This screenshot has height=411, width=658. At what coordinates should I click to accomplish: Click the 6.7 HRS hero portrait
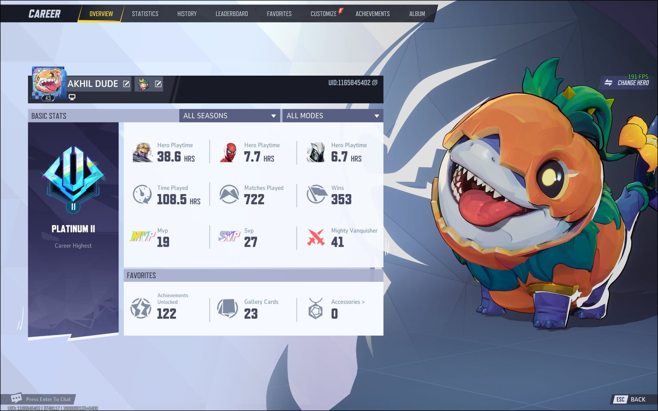point(316,152)
